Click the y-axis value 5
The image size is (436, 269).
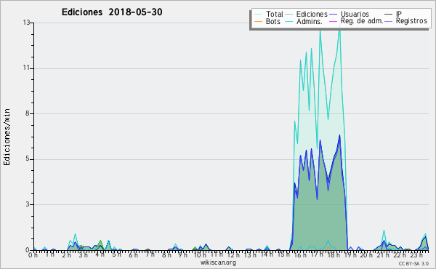coord(28,159)
